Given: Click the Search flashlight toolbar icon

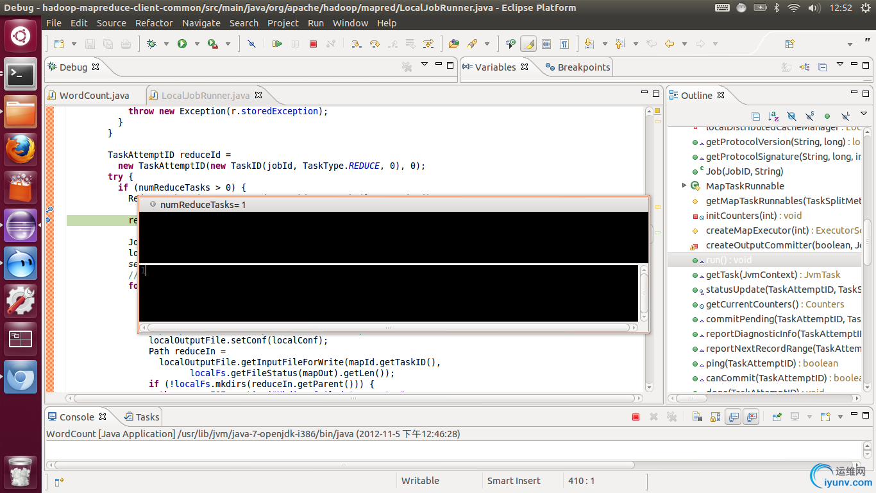Looking at the screenshot, I should pos(472,44).
